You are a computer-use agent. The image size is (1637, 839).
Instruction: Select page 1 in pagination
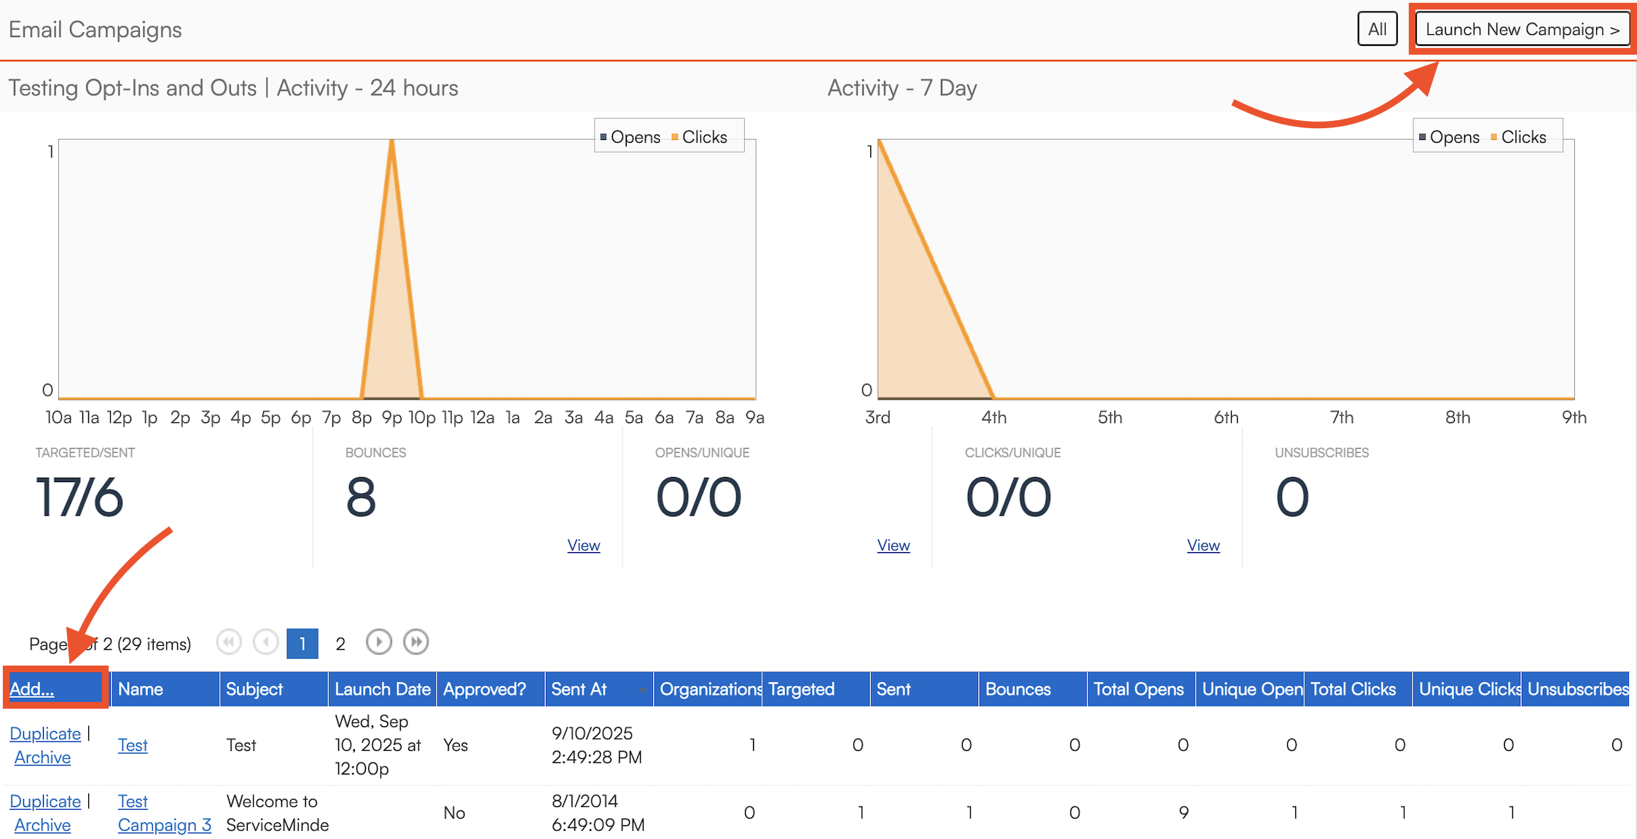(x=302, y=644)
